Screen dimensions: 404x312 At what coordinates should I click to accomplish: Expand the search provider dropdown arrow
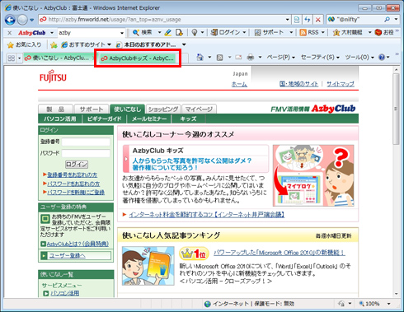point(396,20)
